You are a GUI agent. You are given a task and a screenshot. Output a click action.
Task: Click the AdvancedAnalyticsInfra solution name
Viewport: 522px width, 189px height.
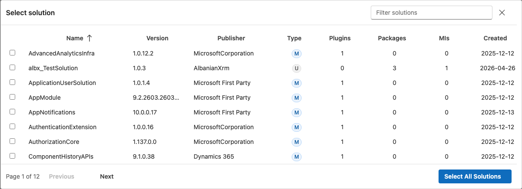[61, 53]
